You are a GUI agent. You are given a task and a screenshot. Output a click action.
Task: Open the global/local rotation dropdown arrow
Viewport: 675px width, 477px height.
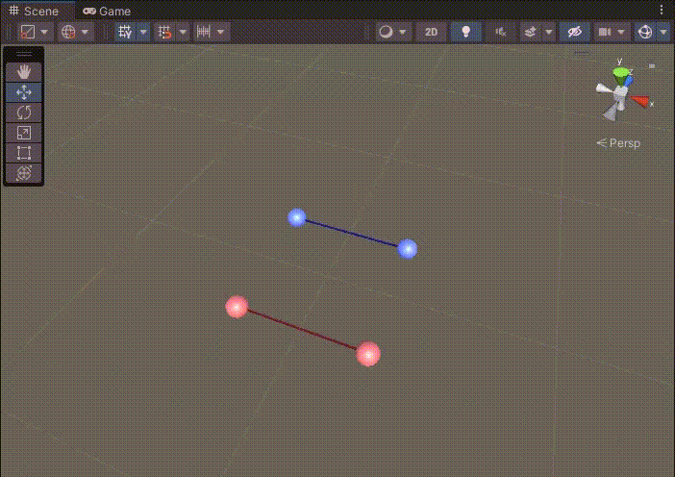(86, 32)
